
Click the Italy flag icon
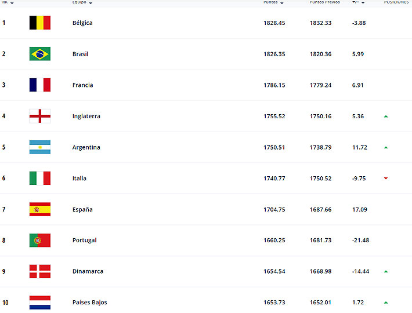click(39, 178)
